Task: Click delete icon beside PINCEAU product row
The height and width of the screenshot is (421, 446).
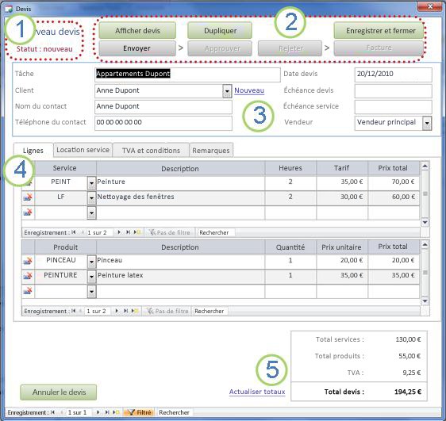Action: point(28,261)
